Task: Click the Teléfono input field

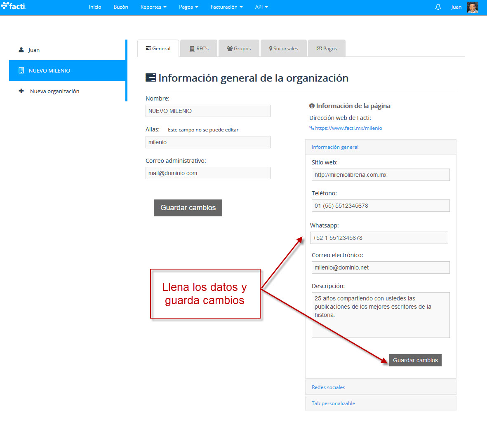Action: coord(381,206)
